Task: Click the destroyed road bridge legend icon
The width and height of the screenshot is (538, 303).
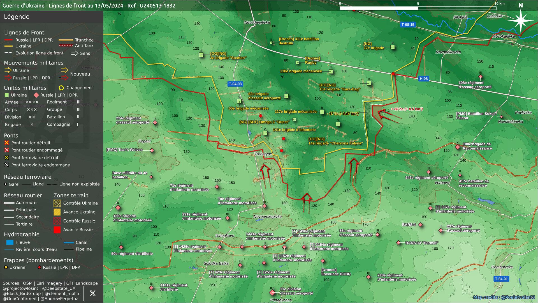Action: 7,143
